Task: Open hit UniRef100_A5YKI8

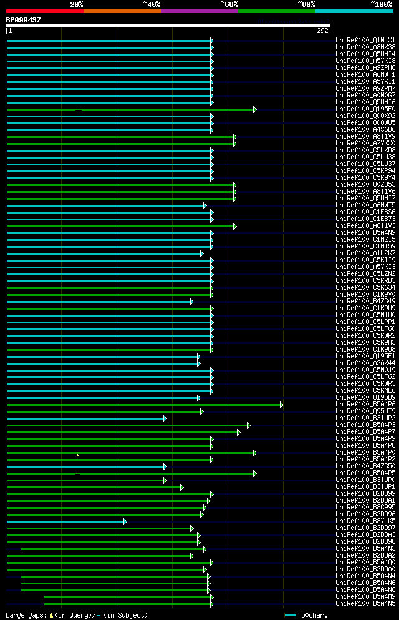Action: pos(365,61)
